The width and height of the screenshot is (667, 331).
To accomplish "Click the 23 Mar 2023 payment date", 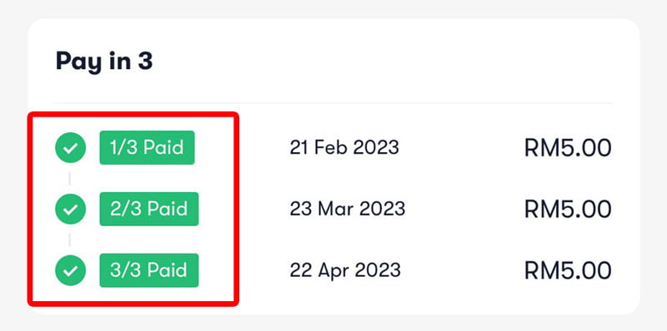I will [x=348, y=209].
